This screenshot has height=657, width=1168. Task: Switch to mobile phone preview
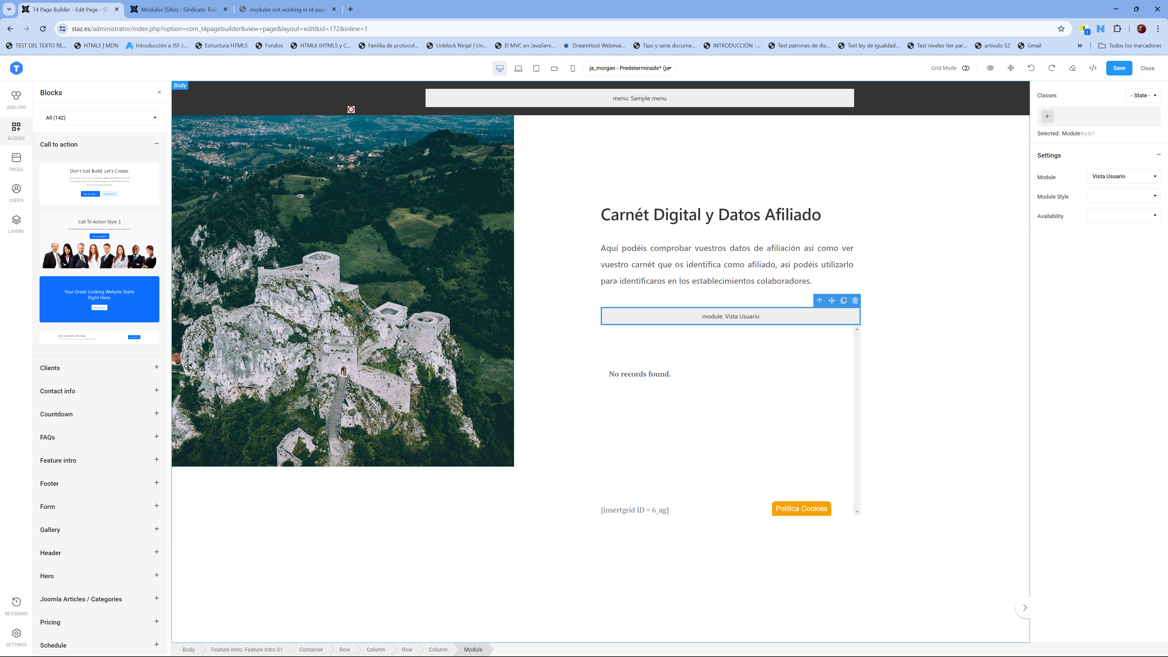point(573,68)
